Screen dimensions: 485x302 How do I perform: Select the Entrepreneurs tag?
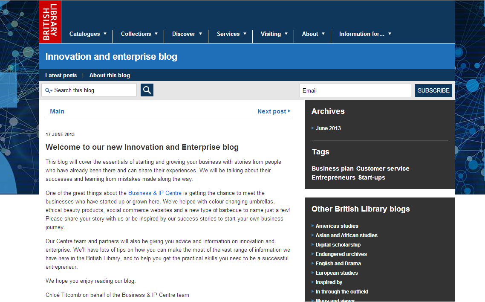333,177
